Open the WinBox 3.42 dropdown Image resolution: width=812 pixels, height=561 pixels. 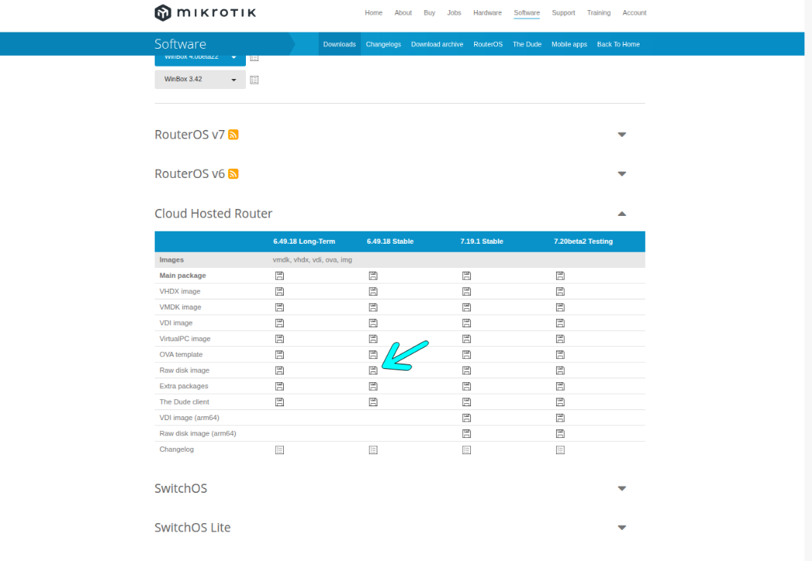(x=200, y=79)
